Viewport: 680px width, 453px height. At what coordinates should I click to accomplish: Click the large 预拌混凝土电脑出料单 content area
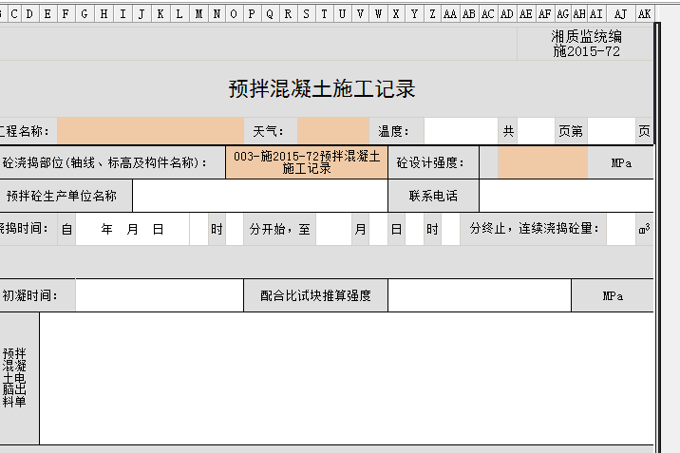pyautogui.click(x=346, y=377)
